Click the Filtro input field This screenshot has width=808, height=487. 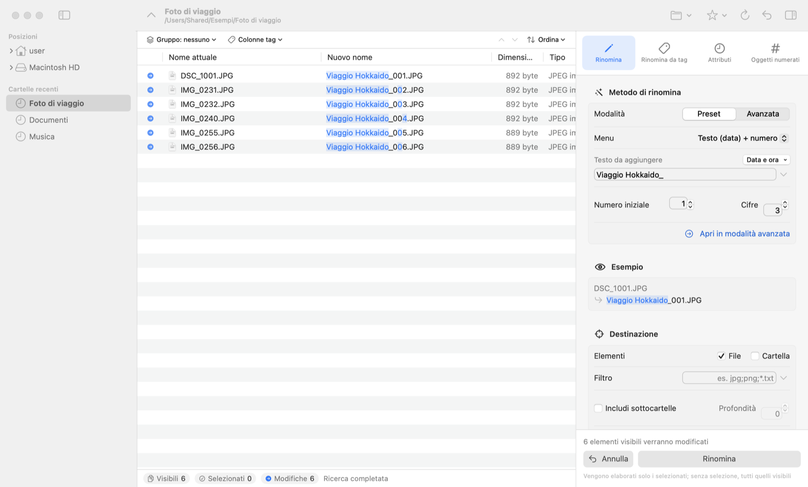[729, 378]
